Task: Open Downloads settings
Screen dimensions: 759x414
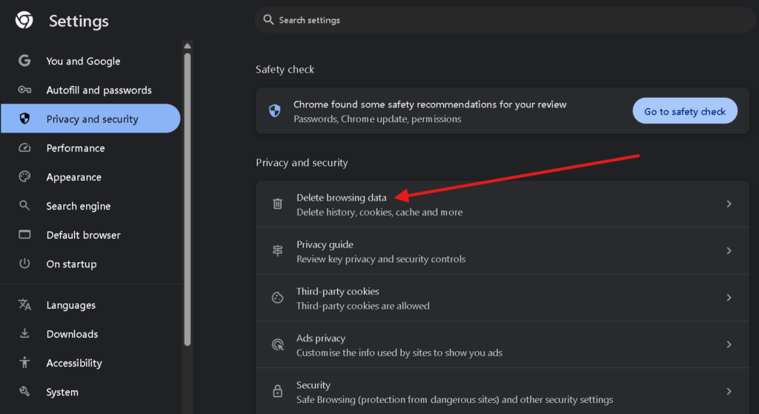Action: (x=90, y=334)
